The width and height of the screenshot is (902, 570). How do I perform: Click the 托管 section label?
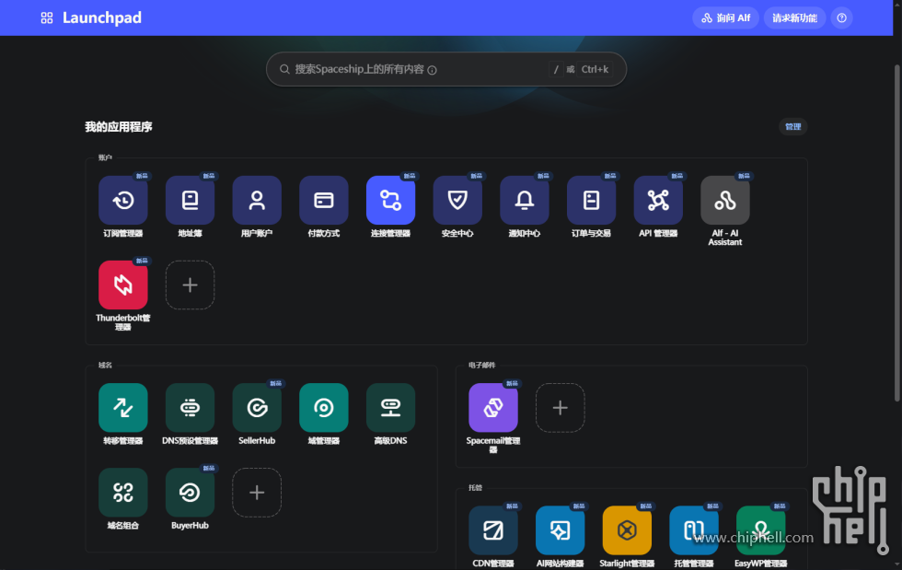coord(475,488)
